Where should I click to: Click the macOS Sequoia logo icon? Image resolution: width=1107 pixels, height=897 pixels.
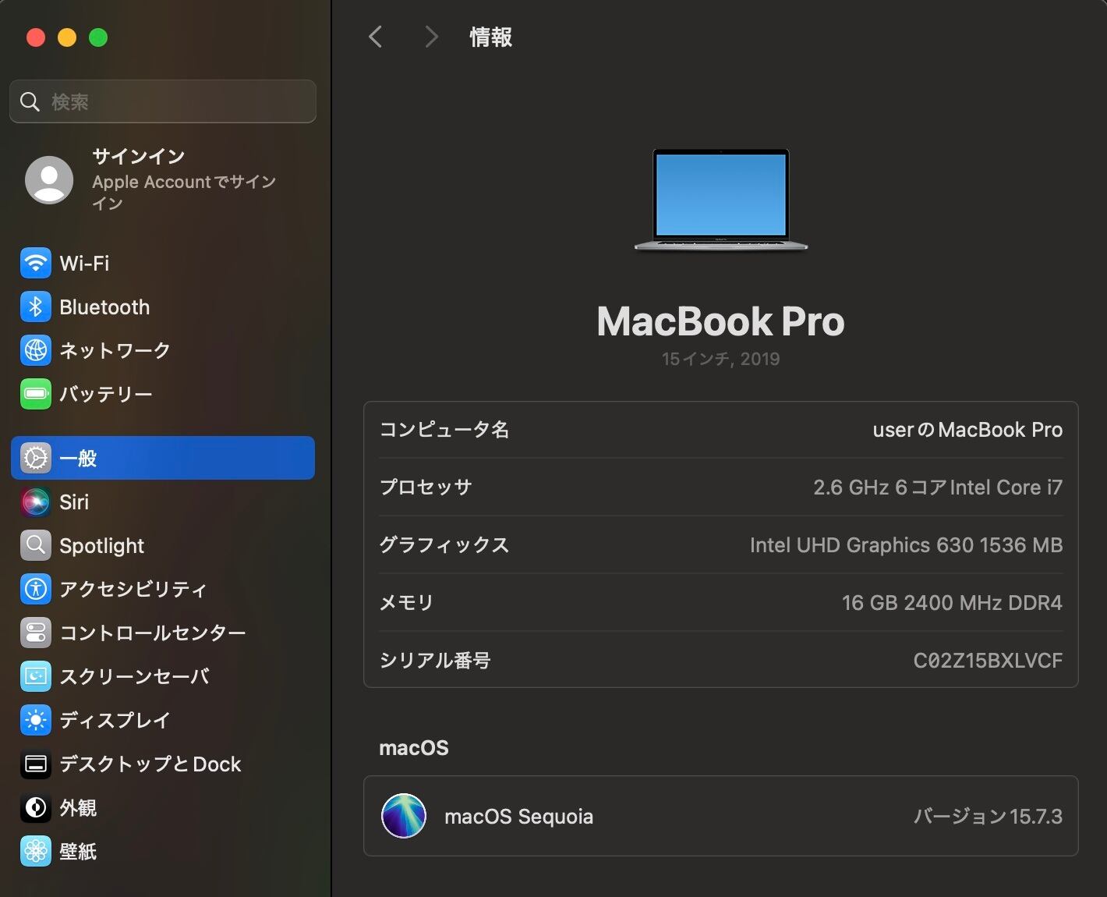click(x=404, y=816)
